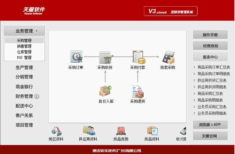Open the POS terminal icon above 收付款
This screenshot has height=154, width=235.
tap(183, 131)
